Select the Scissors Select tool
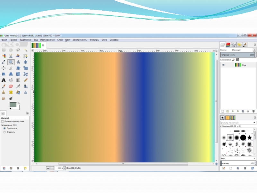257x193 pixels. 11,56
